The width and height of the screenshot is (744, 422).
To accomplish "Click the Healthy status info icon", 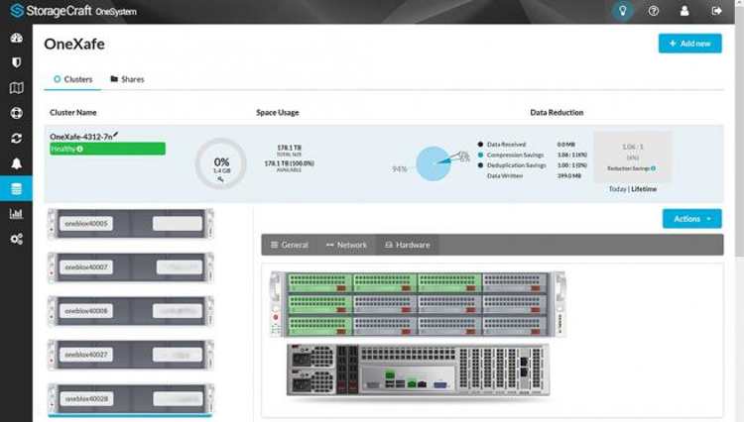I will 79,149.
